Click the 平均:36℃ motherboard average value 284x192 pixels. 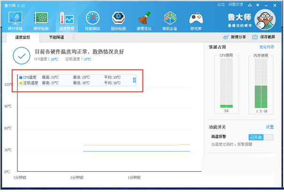point(112,83)
